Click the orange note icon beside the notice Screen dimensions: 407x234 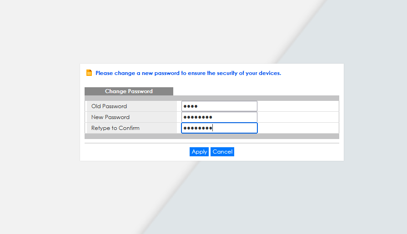pos(89,73)
